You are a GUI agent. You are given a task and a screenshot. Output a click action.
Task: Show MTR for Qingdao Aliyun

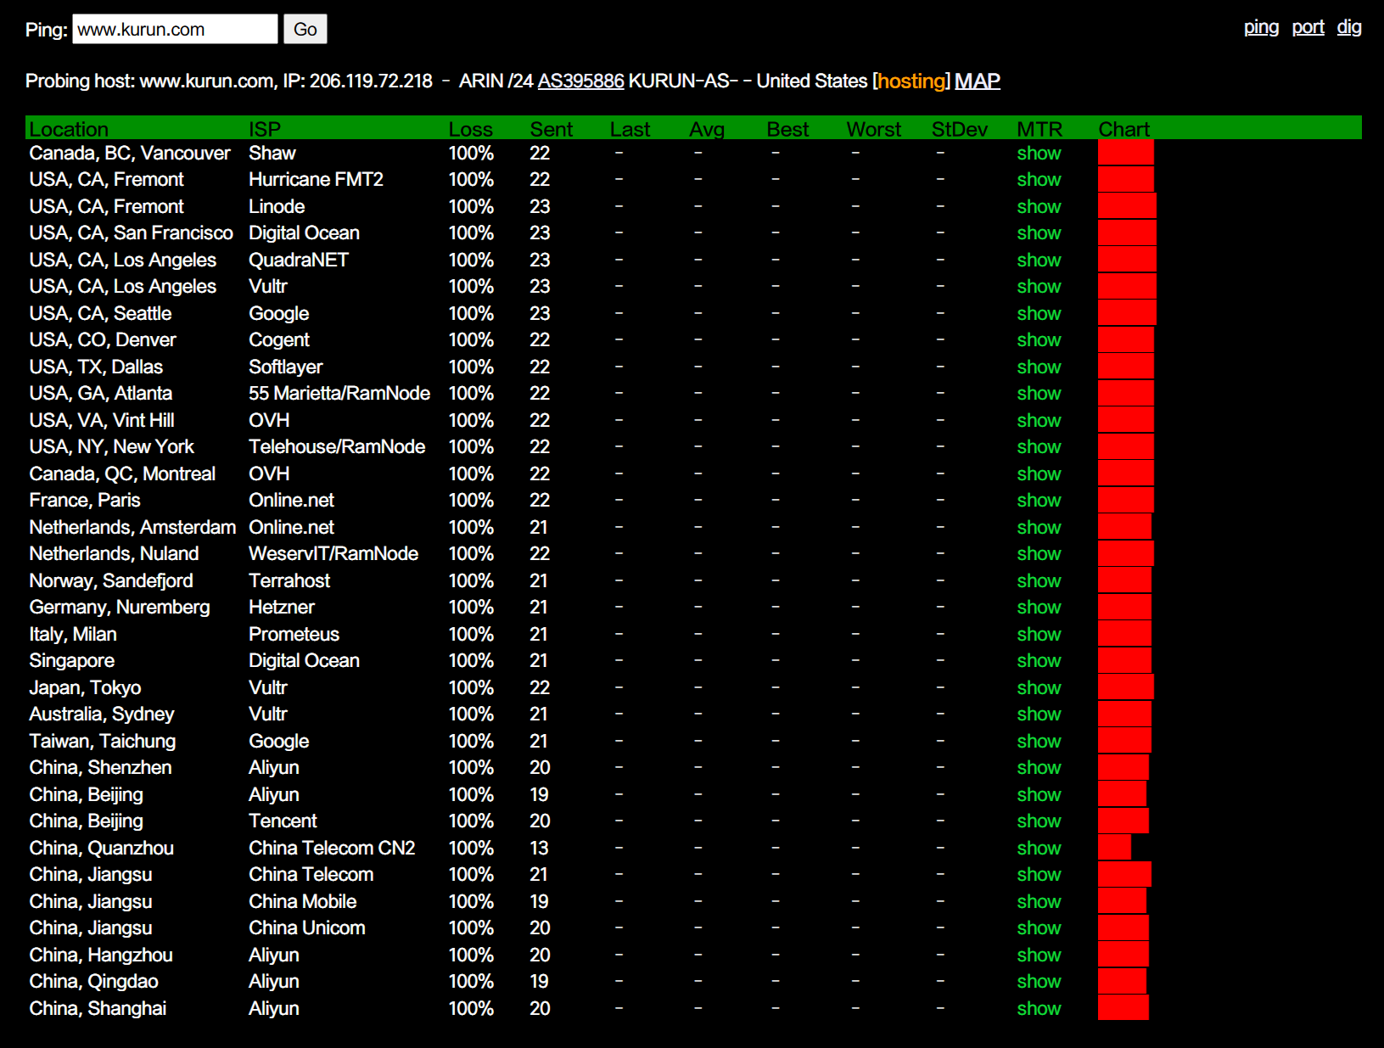click(x=1039, y=982)
